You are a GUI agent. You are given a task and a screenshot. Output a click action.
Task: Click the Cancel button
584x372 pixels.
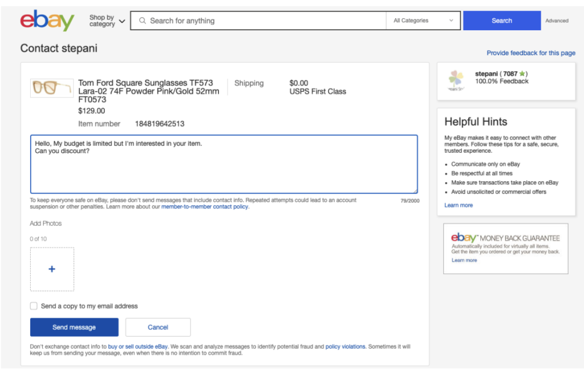(158, 328)
